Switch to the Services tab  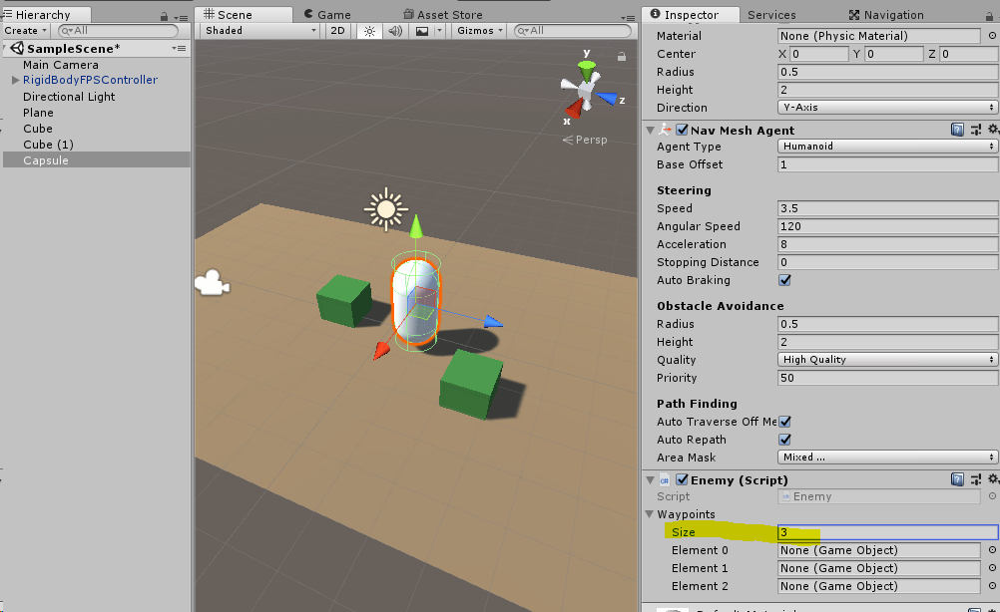coord(771,15)
